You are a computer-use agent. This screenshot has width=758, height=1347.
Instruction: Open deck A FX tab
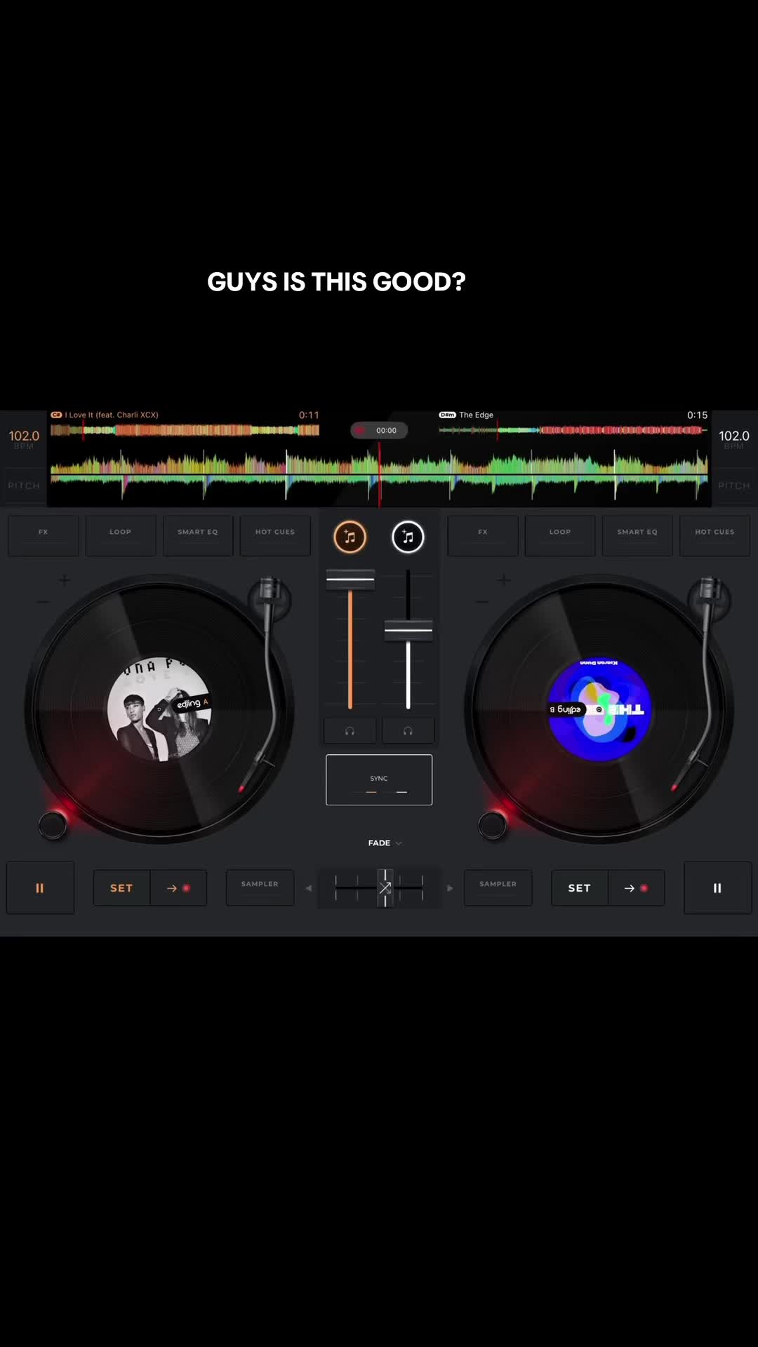[44, 536]
